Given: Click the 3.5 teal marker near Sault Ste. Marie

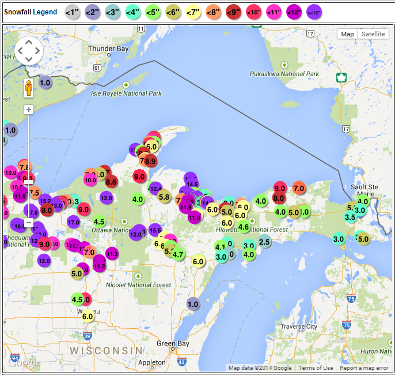Looking at the screenshot, I should pos(350,217).
